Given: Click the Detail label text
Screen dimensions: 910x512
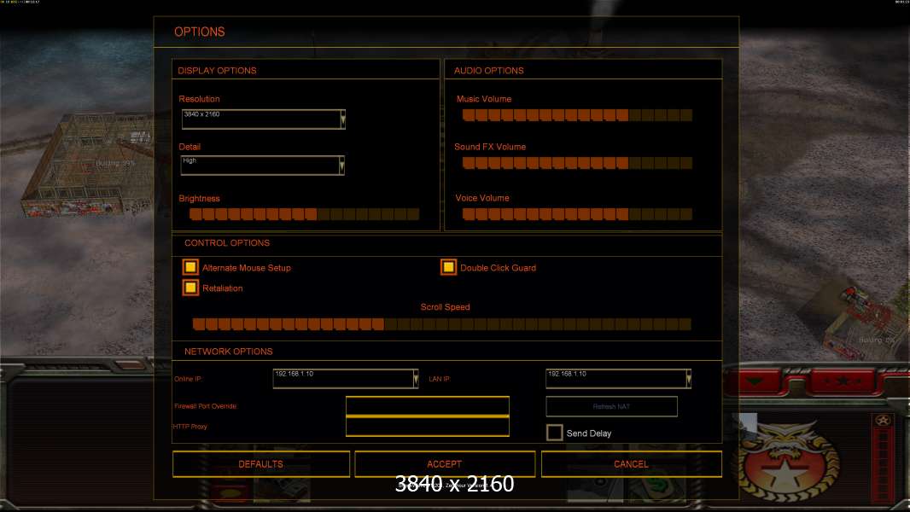Looking at the screenshot, I should pos(190,147).
